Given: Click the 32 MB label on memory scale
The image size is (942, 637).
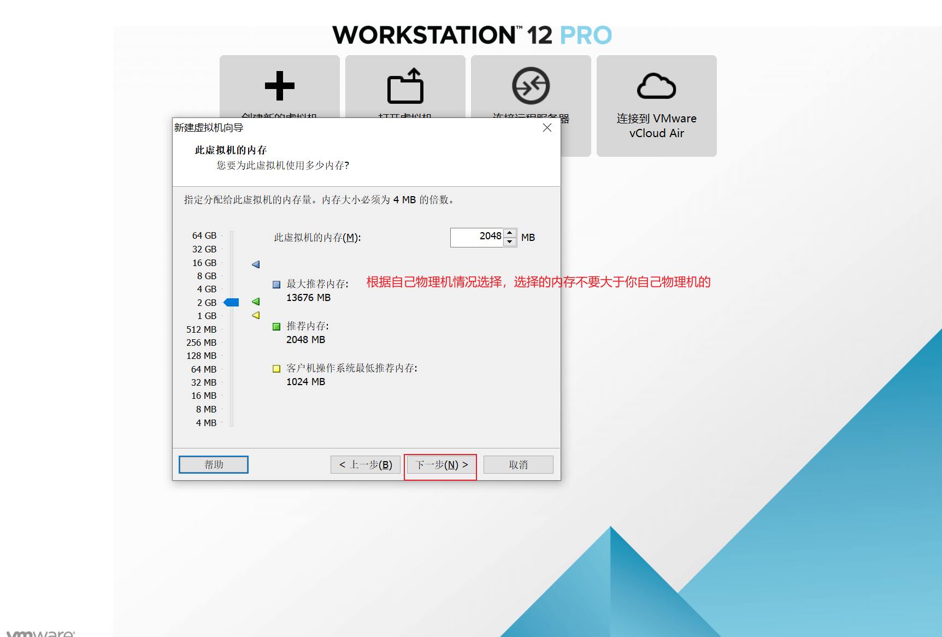Looking at the screenshot, I should tap(204, 382).
